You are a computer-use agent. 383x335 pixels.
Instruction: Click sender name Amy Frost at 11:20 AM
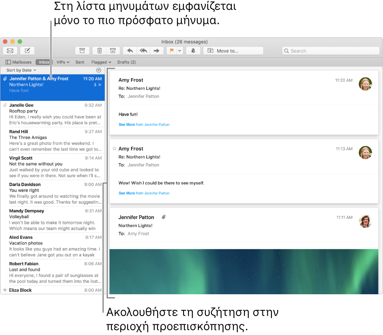(x=131, y=80)
